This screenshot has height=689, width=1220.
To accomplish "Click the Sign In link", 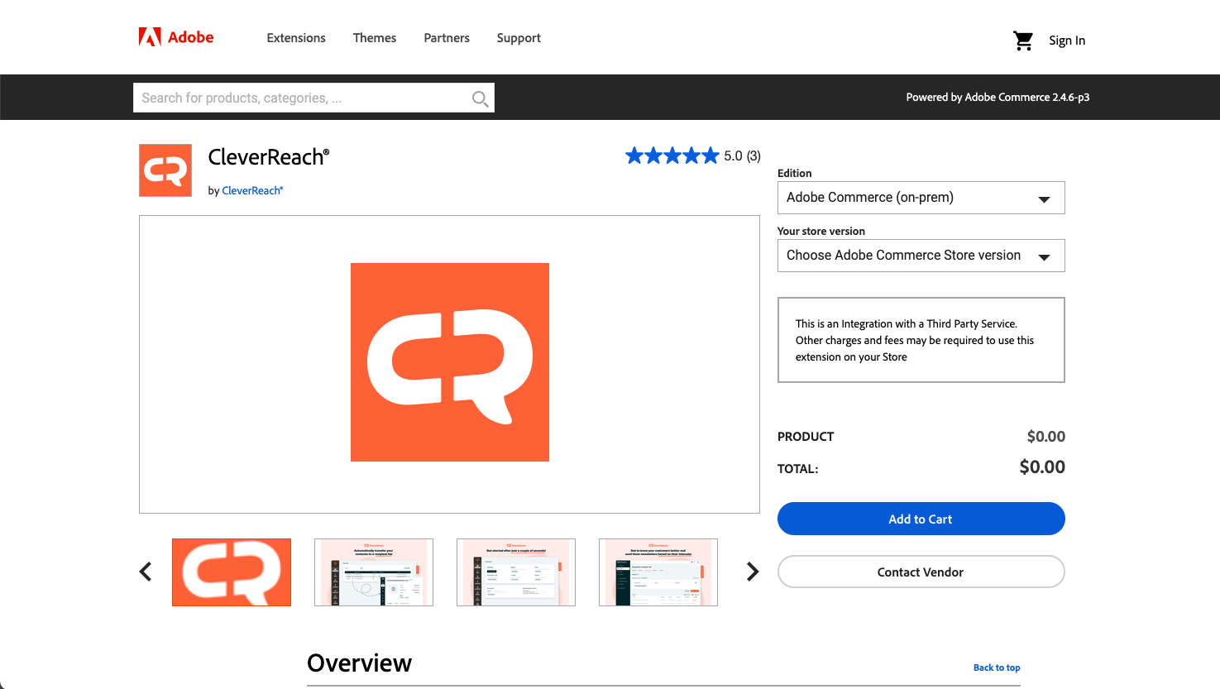I will click(1067, 41).
